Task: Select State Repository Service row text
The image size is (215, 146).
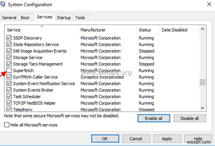Action: point(36,44)
